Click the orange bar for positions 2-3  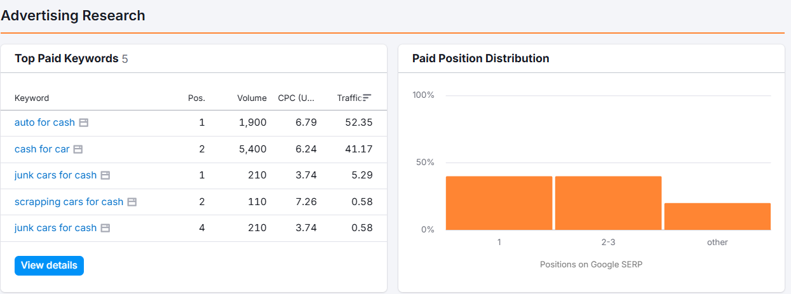point(608,203)
